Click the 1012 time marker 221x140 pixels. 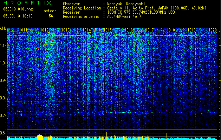44,30
